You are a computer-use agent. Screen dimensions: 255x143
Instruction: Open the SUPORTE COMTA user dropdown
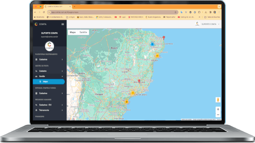(208, 24)
